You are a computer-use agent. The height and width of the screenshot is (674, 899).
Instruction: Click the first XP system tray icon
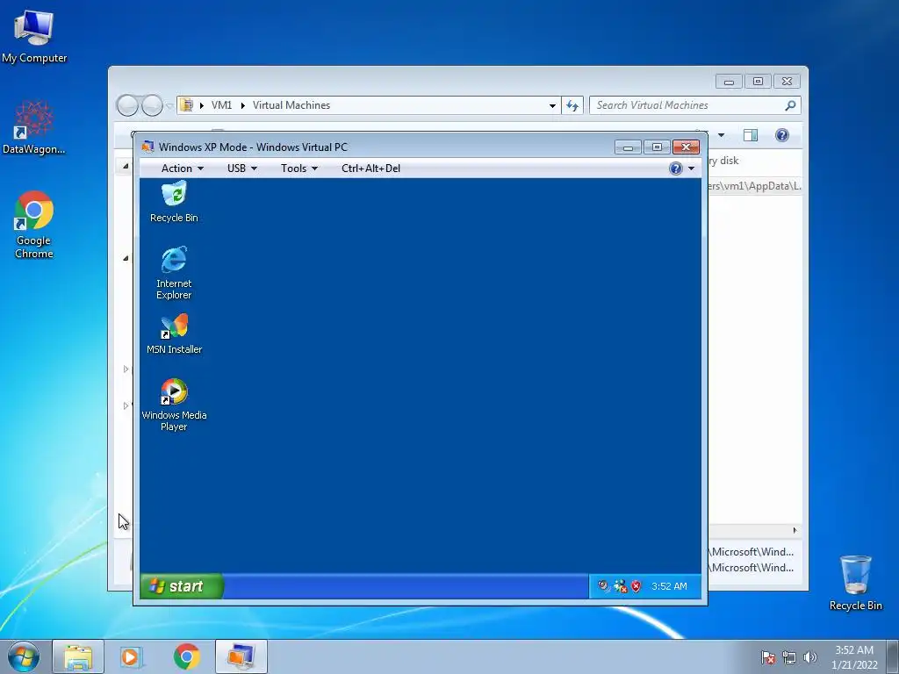coord(603,585)
